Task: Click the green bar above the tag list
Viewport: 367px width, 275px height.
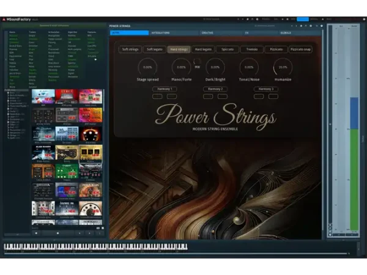Action: [54, 26]
